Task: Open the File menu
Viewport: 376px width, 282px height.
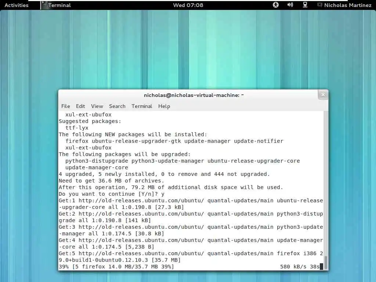Action: [65, 106]
